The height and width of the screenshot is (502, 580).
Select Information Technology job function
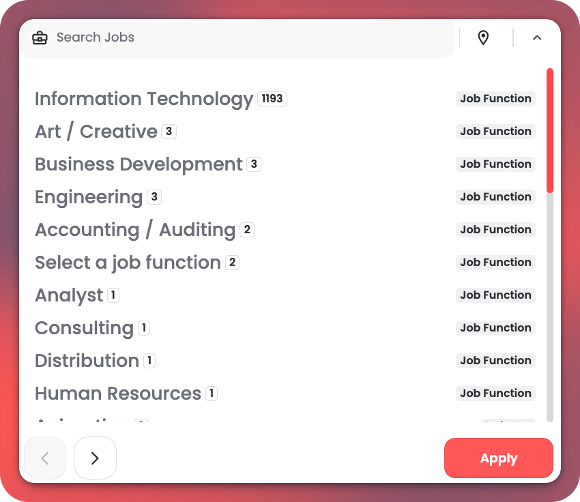pos(144,99)
